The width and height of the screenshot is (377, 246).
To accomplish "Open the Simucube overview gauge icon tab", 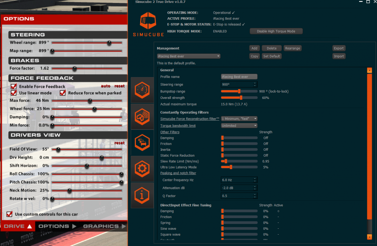I will coord(142,90).
